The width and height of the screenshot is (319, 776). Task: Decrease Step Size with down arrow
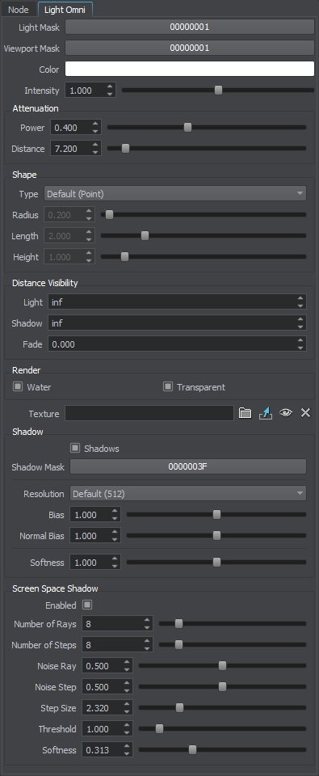coord(127,711)
